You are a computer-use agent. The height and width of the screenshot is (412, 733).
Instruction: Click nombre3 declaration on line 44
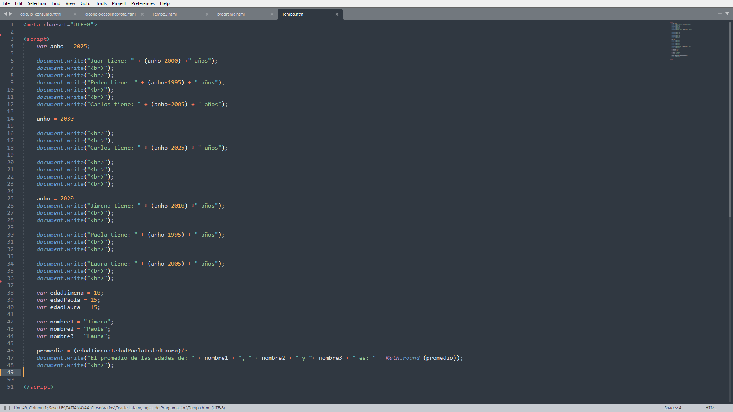click(73, 336)
